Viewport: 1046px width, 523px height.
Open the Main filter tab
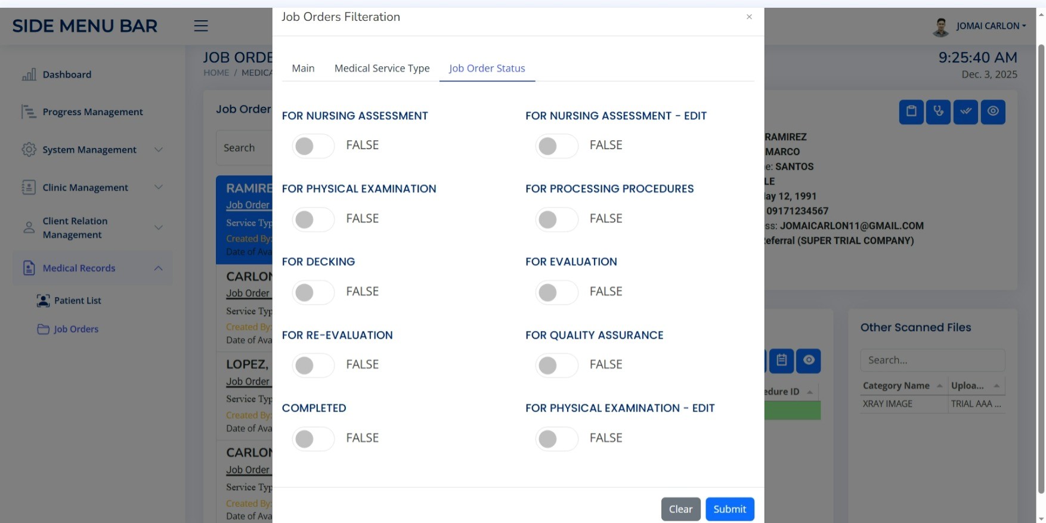point(303,69)
